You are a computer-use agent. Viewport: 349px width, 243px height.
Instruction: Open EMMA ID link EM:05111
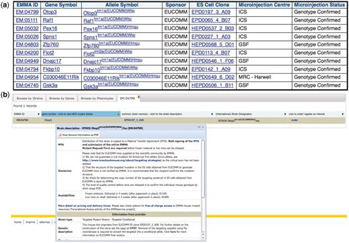[27, 20]
